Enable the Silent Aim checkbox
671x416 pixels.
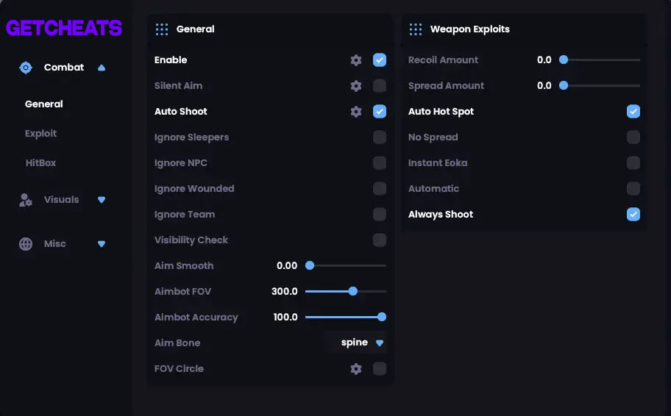pyautogui.click(x=380, y=85)
